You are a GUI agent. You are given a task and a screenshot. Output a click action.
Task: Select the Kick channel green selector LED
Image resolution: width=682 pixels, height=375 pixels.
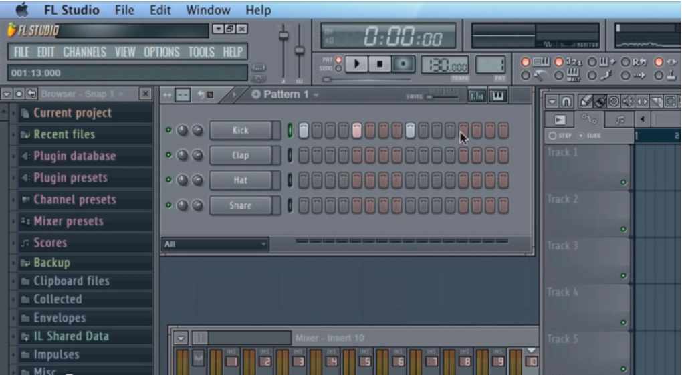(290, 130)
